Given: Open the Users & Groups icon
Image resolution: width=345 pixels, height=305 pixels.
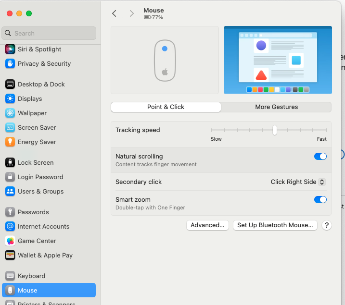Looking at the screenshot, I should point(10,192).
